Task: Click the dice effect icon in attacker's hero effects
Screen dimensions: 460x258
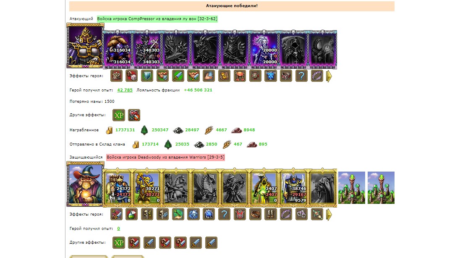Action: click(132, 76)
